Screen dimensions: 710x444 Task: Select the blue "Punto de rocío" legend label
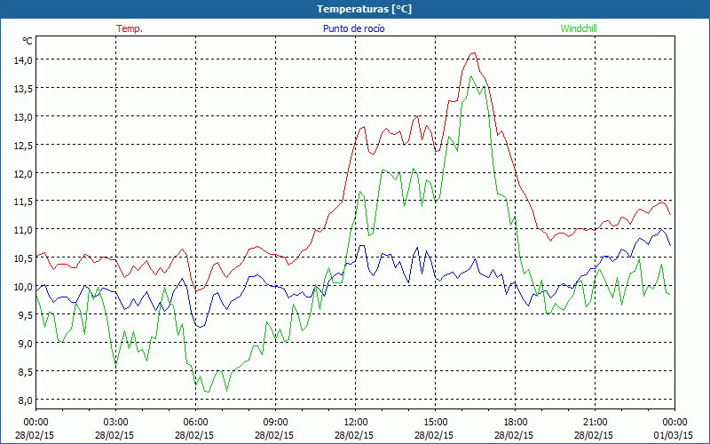(353, 28)
